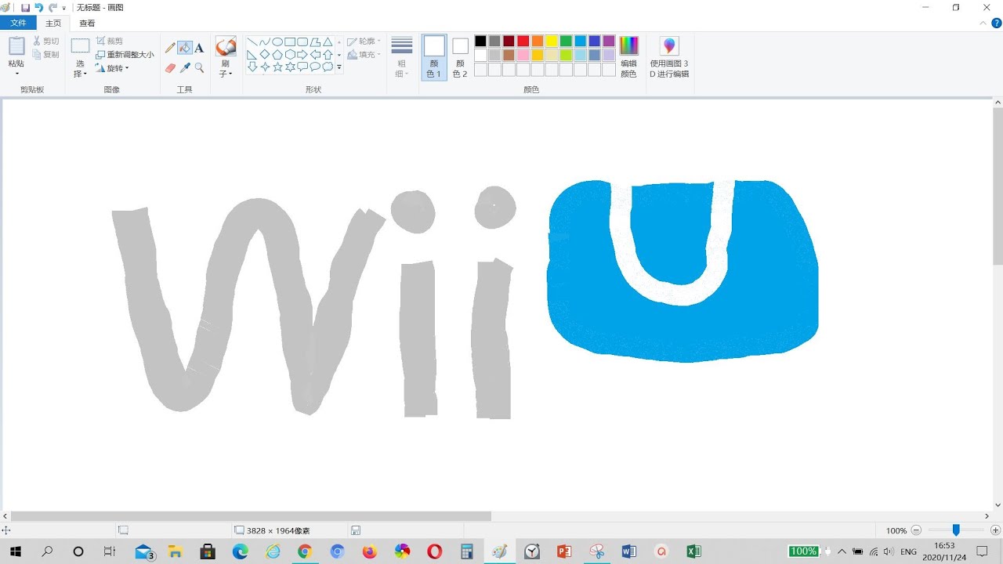Open Edit with Paint 3D
This screenshot has height=564, width=1003.
[669, 57]
